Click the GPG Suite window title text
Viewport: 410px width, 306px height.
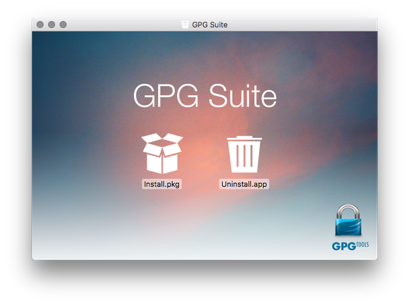tap(210, 25)
